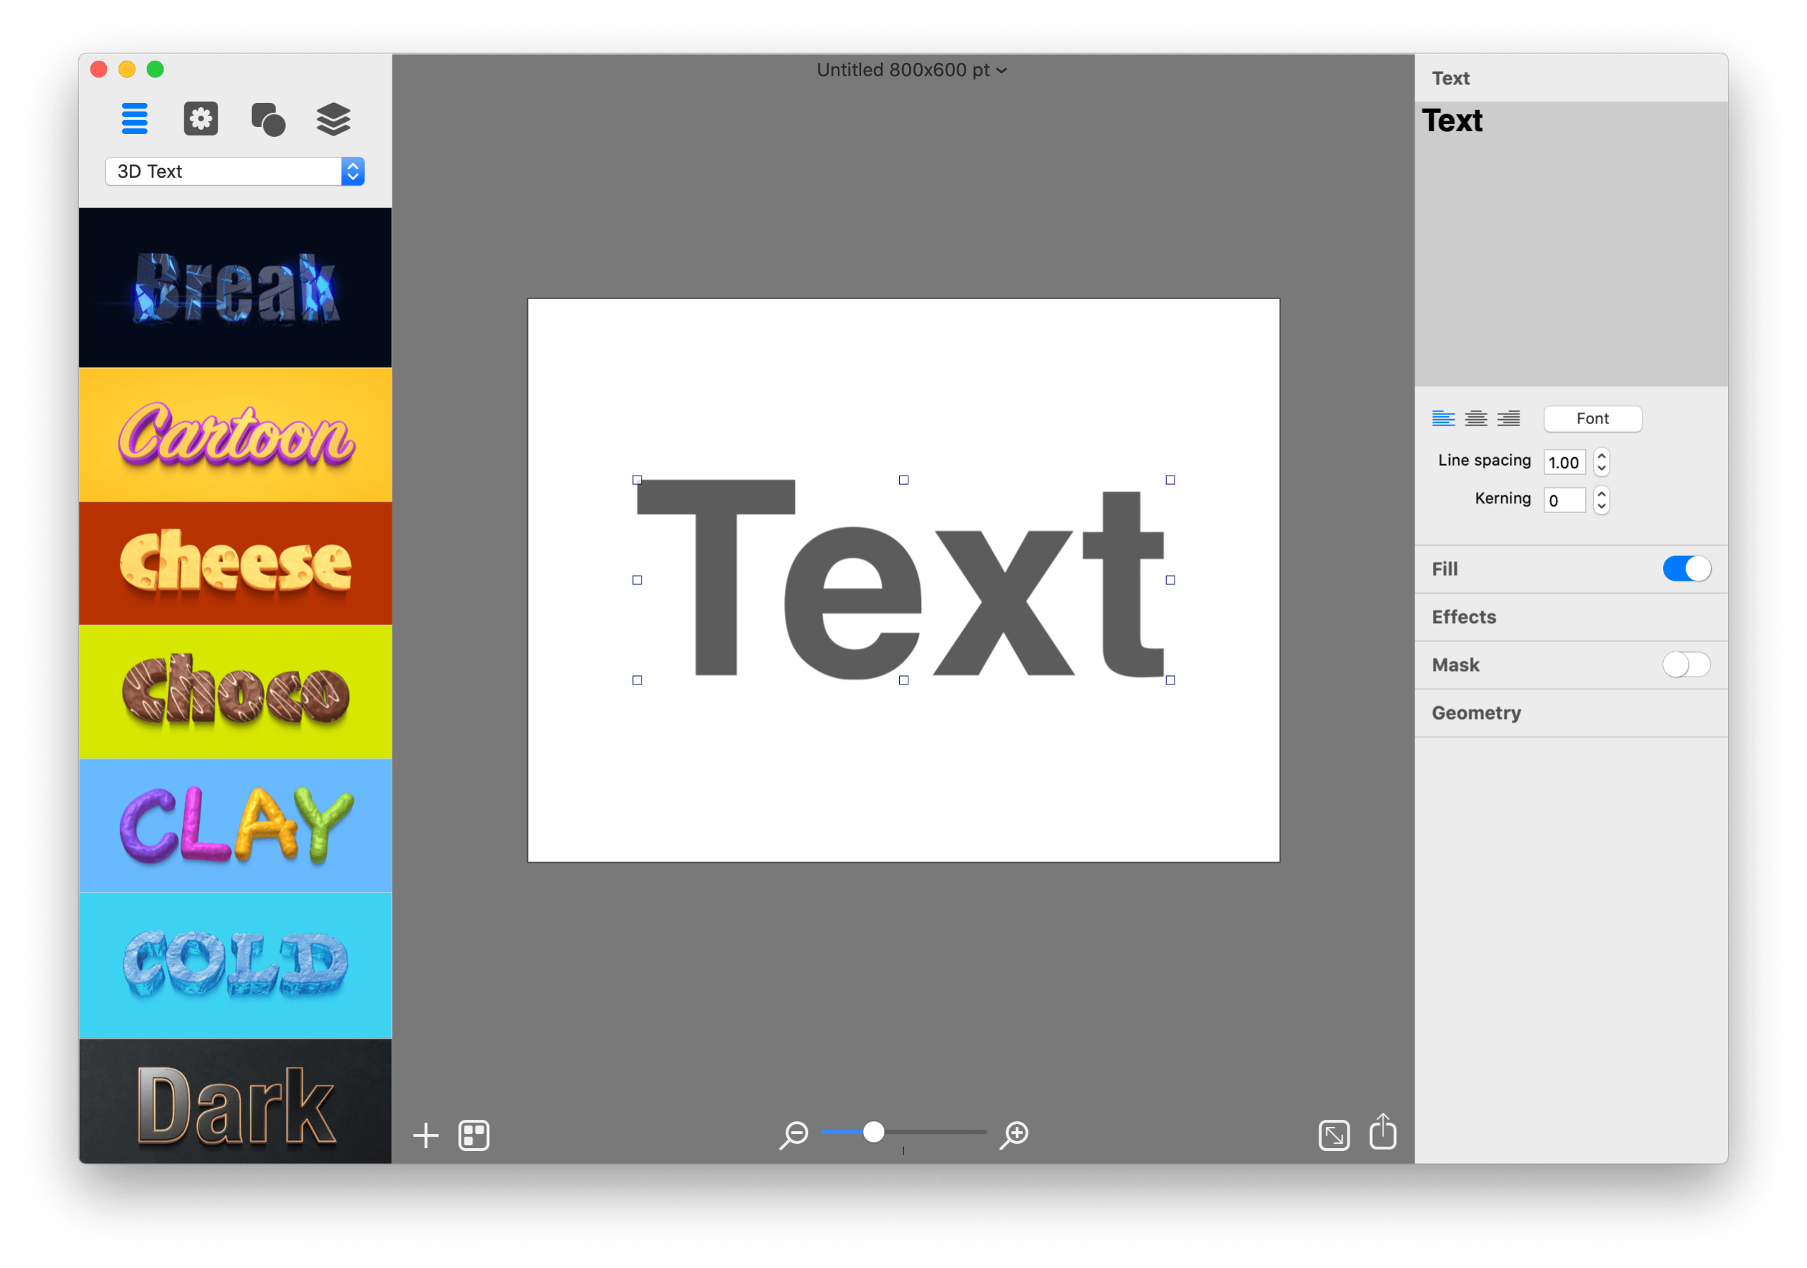Select the Choco style thumbnail
The height and width of the screenshot is (1268, 1807).
[234, 691]
